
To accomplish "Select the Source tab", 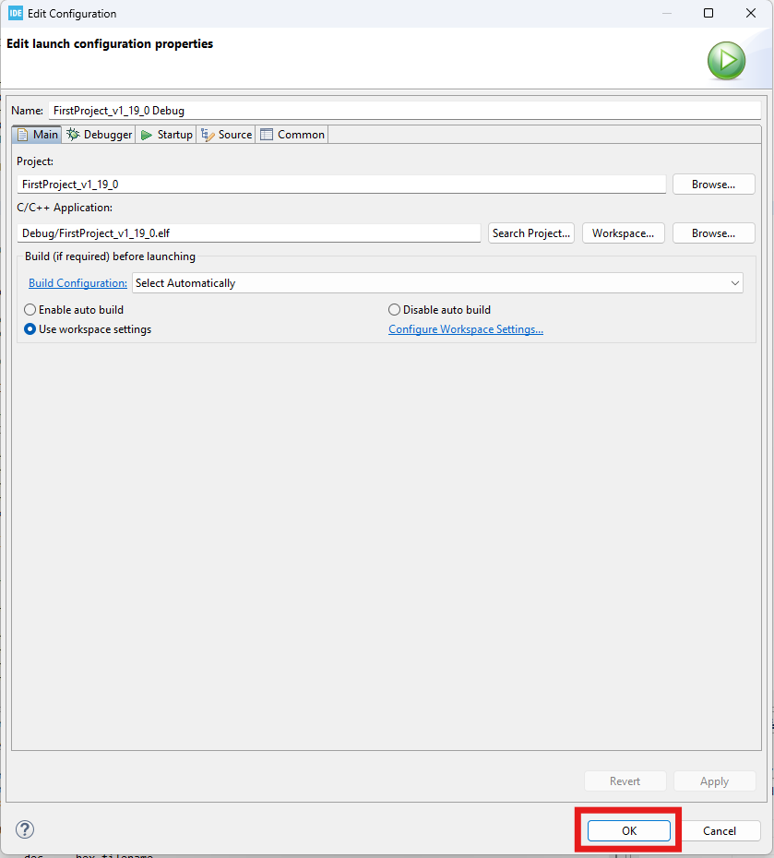I will tap(227, 135).
